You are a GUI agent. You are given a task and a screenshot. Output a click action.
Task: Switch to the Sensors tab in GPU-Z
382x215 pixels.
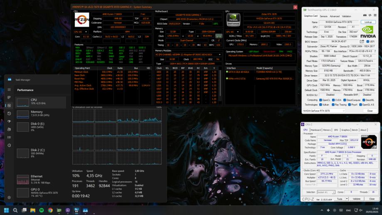(x=323, y=16)
